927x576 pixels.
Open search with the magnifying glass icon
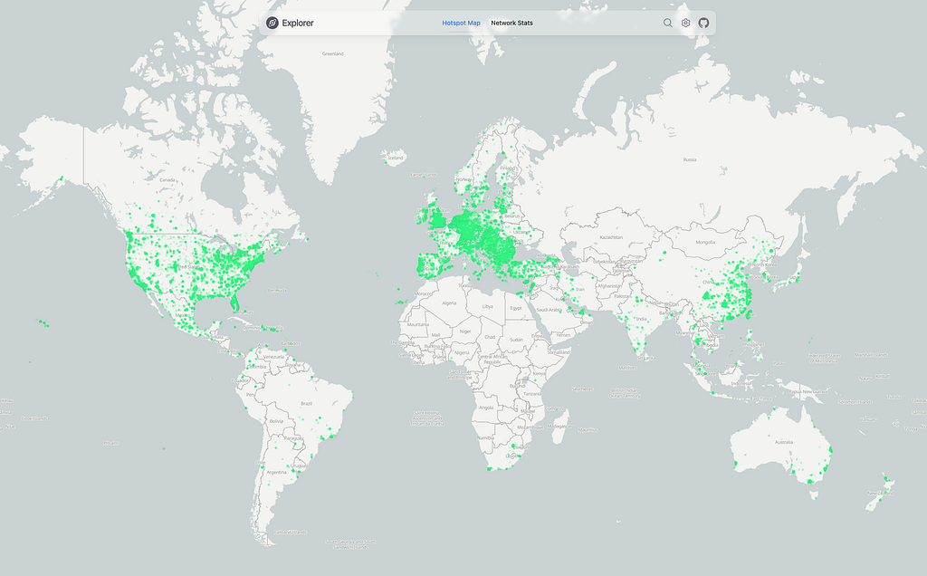pos(668,23)
